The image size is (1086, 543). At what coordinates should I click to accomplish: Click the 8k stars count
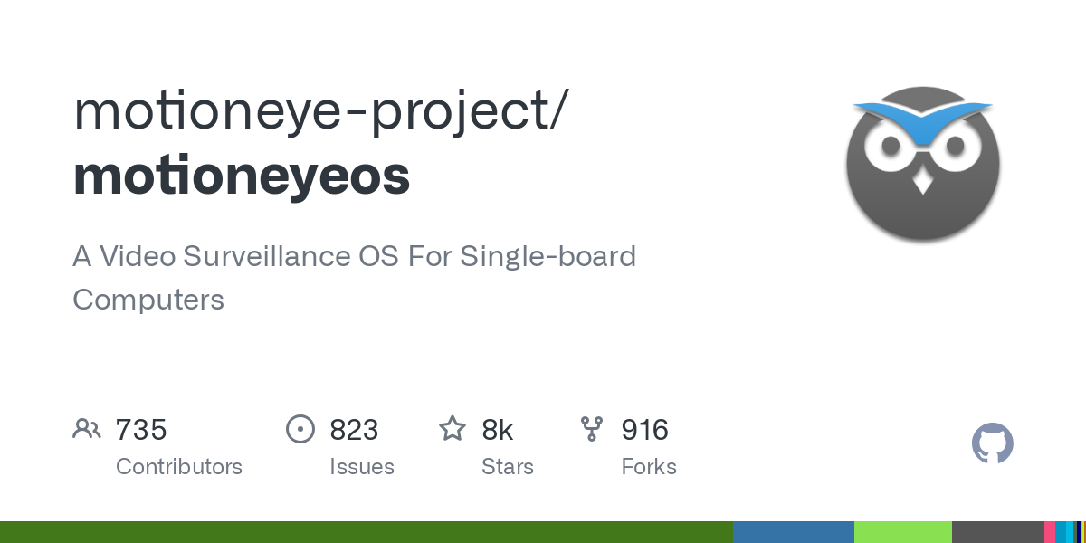(498, 430)
